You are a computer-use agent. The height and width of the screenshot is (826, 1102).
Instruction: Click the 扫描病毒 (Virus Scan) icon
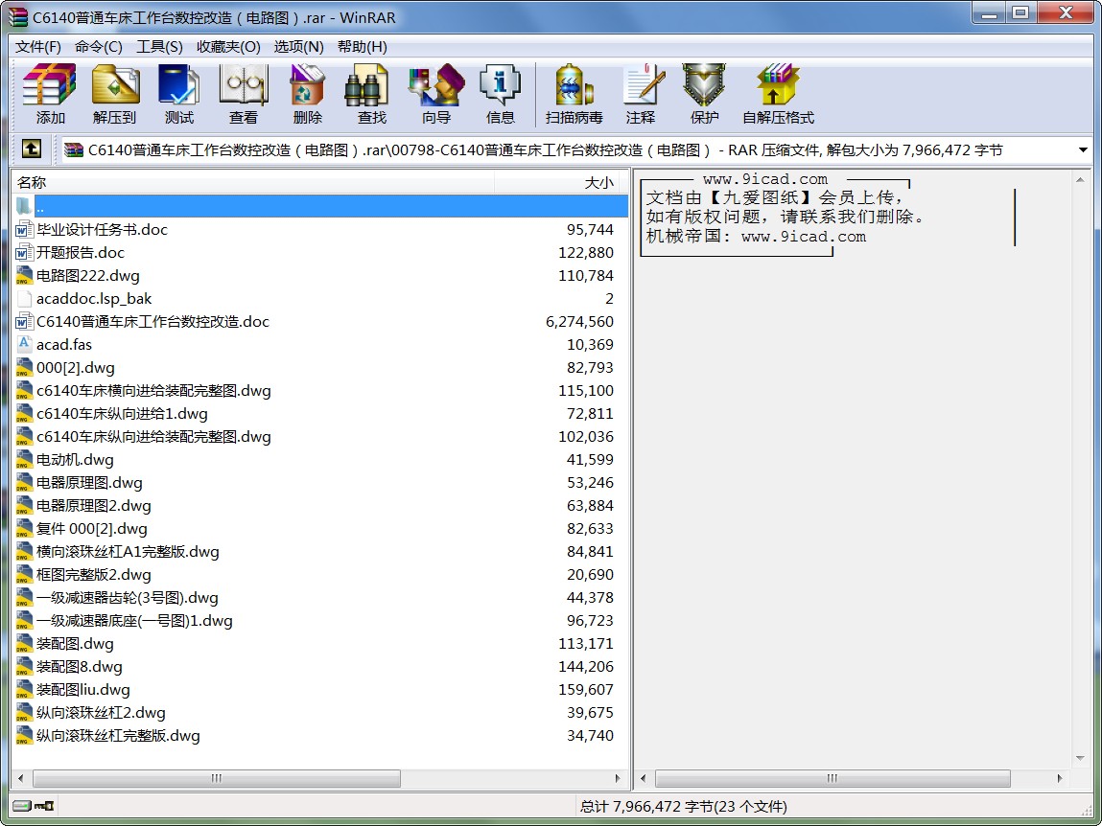click(x=574, y=85)
